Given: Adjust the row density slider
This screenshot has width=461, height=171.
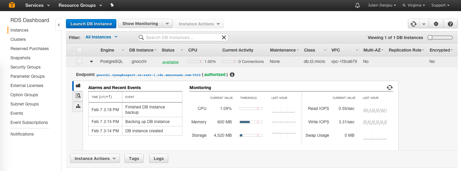Looking at the screenshot, I should point(440,38).
